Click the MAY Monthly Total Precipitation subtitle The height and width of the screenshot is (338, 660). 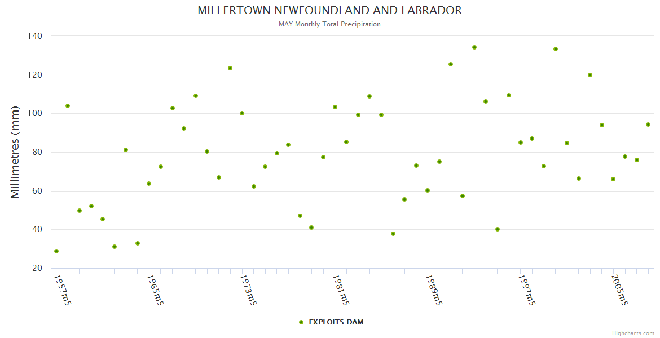(x=329, y=24)
